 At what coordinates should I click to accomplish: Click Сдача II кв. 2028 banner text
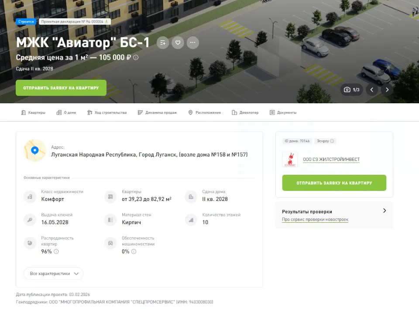click(34, 68)
